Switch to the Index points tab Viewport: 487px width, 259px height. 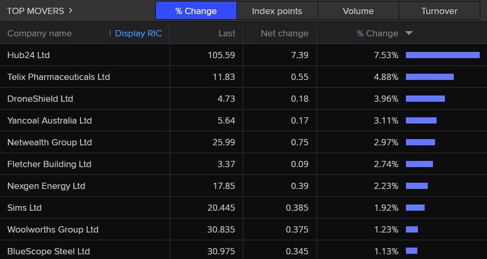click(x=277, y=11)
